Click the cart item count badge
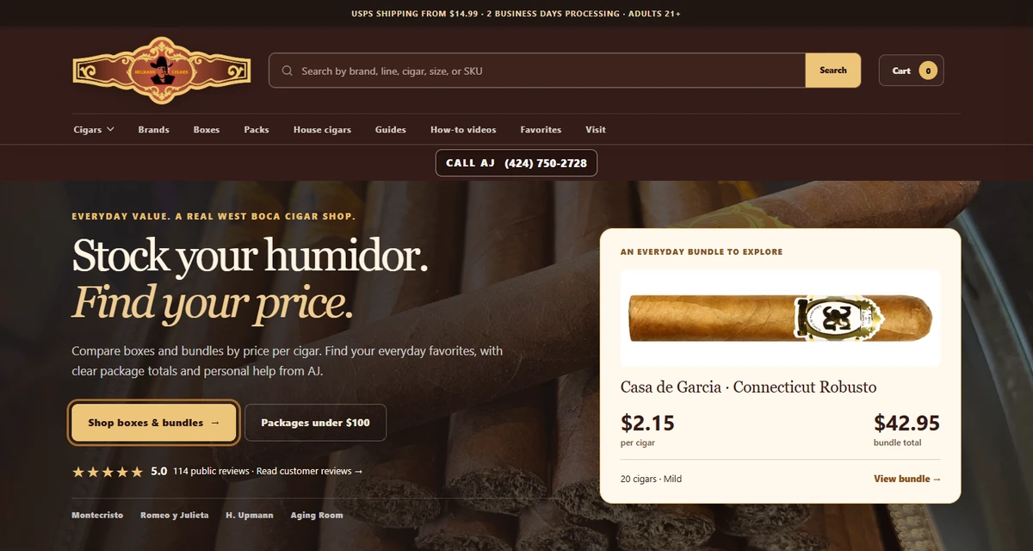1033x551 pixels. (x=928, y=71)
